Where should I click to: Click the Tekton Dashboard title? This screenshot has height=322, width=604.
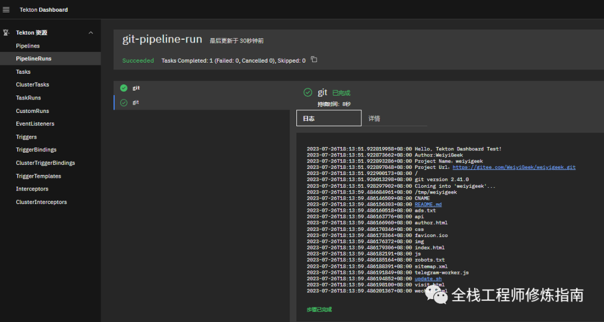coord(44,10)
